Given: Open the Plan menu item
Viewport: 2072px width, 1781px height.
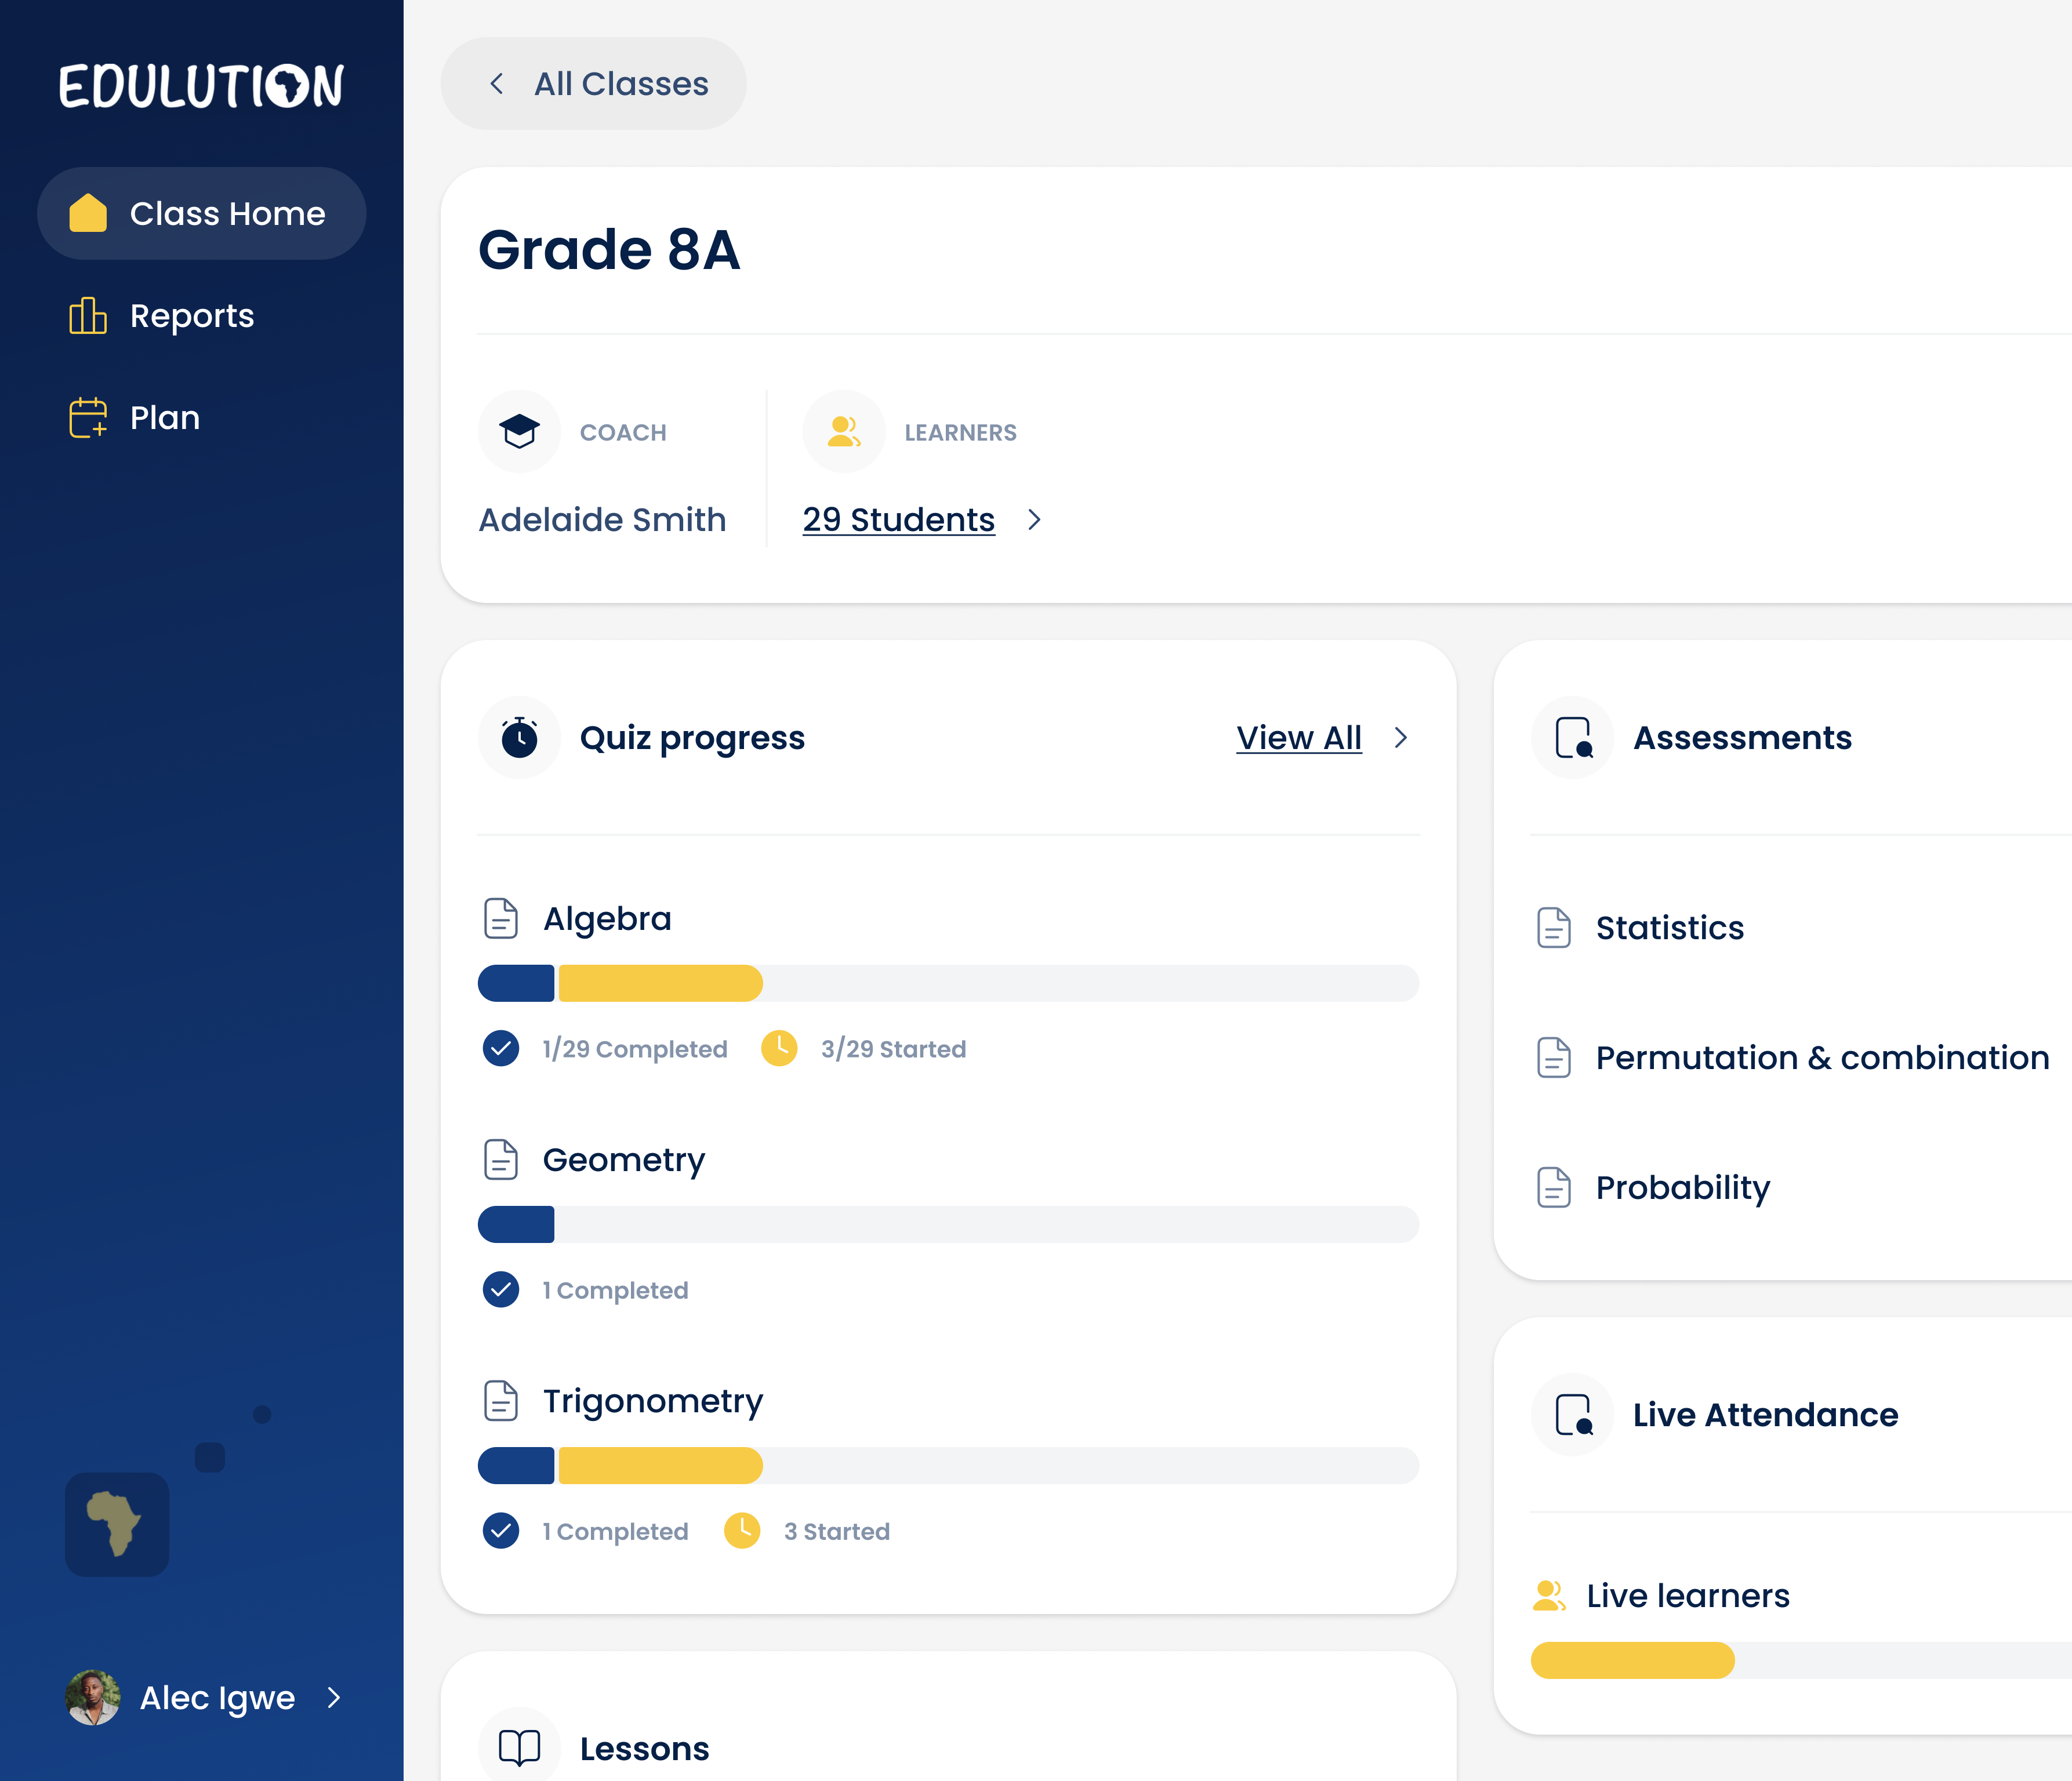Looking at the screenshot, I should click(x=165, y=418).
